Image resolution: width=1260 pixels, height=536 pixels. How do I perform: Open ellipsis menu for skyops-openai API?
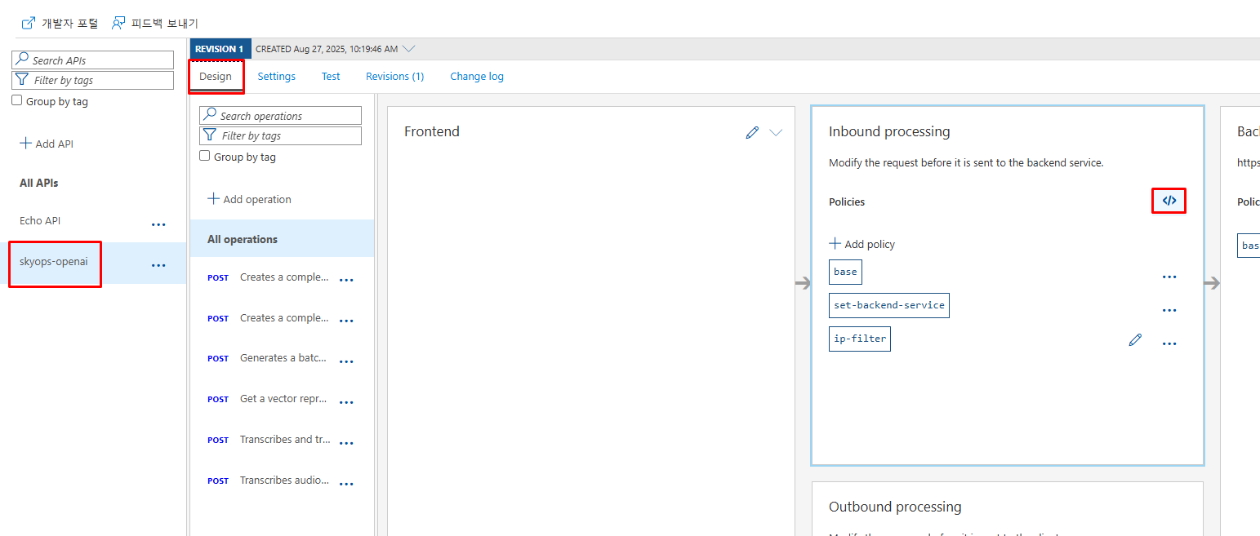click(x=158, y=265)
